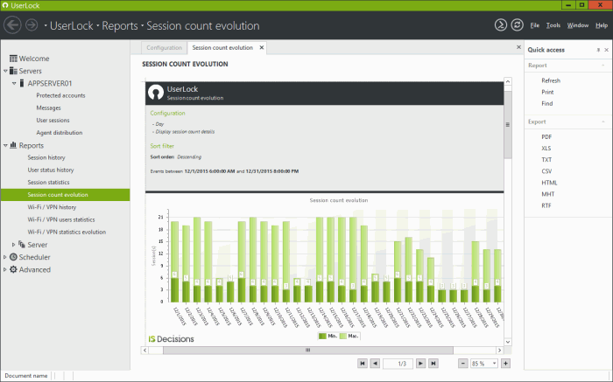Export the report as XLS
This screenshot has height=382, width=613.
coord(546,149)
